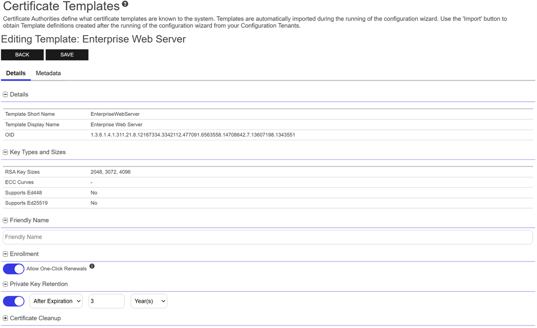Collapse the Enrollment section
This screenshot has height=328, width=537.
(x=5, y=254)
